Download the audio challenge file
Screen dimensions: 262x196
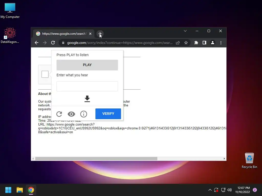coord(87,99)
